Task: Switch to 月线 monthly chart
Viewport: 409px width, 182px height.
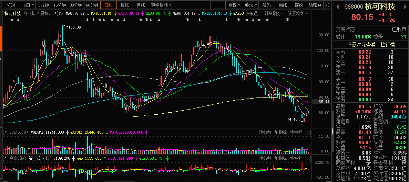Action: [141, 5]
